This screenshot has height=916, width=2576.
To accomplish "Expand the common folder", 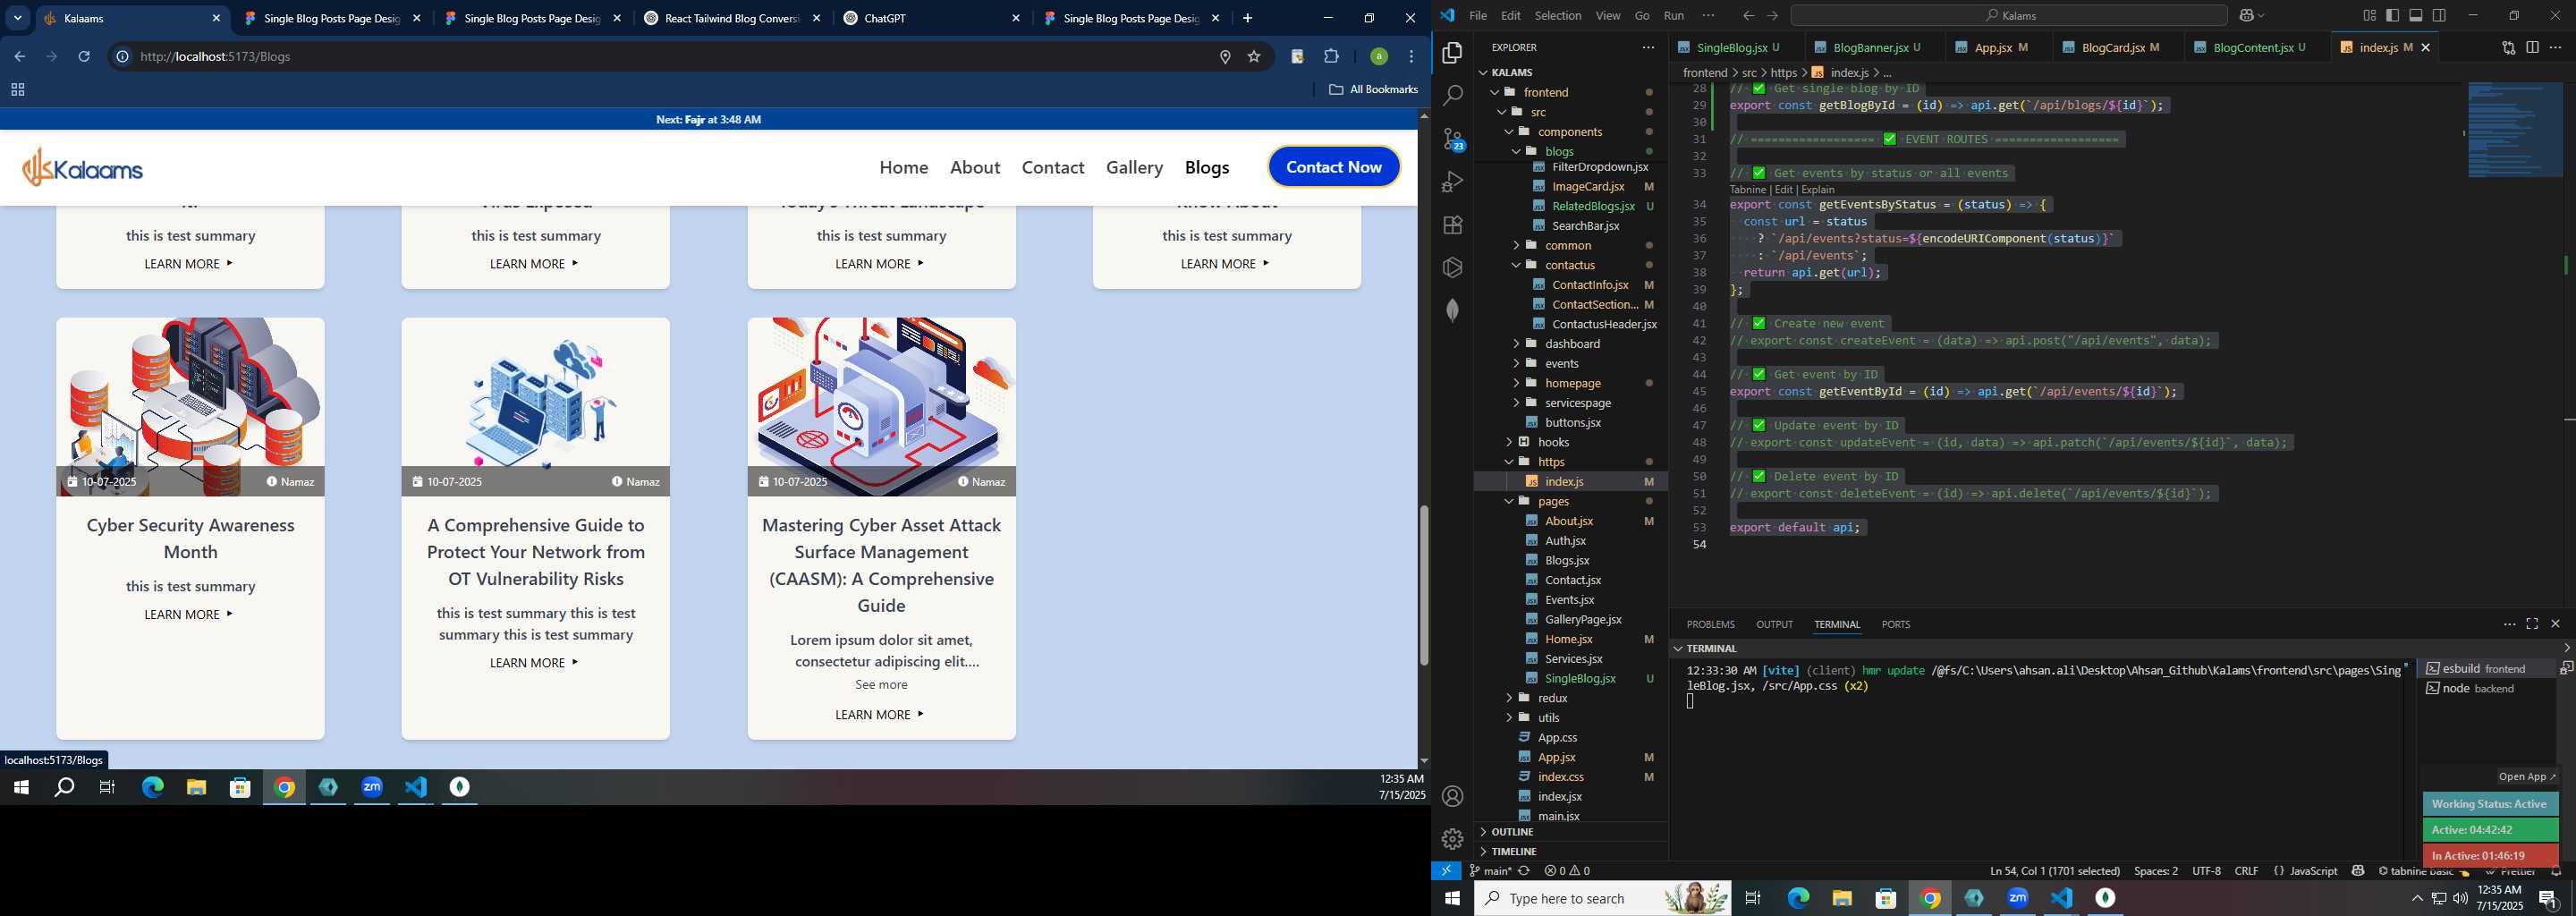I will [1516, 245].
